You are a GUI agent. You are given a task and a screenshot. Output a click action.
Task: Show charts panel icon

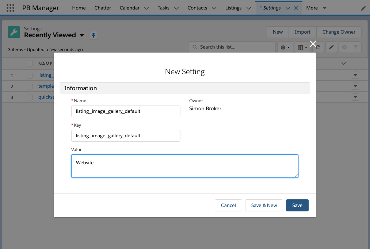344,47
